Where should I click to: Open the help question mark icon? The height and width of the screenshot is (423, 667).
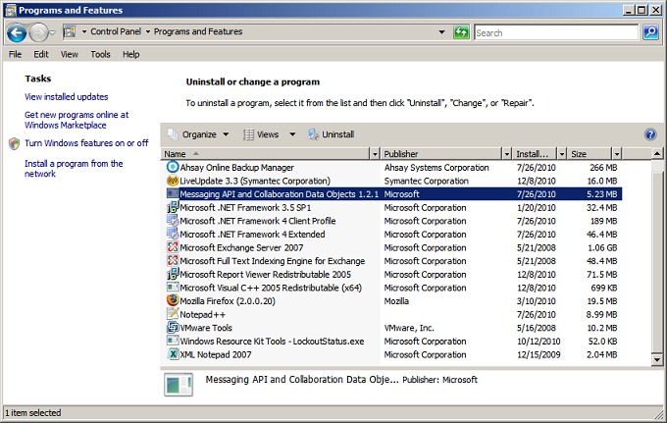(x=649, y=134)
